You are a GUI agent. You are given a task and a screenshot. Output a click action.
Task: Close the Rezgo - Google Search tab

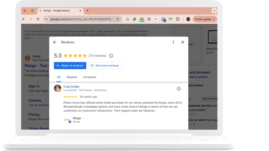80,11
